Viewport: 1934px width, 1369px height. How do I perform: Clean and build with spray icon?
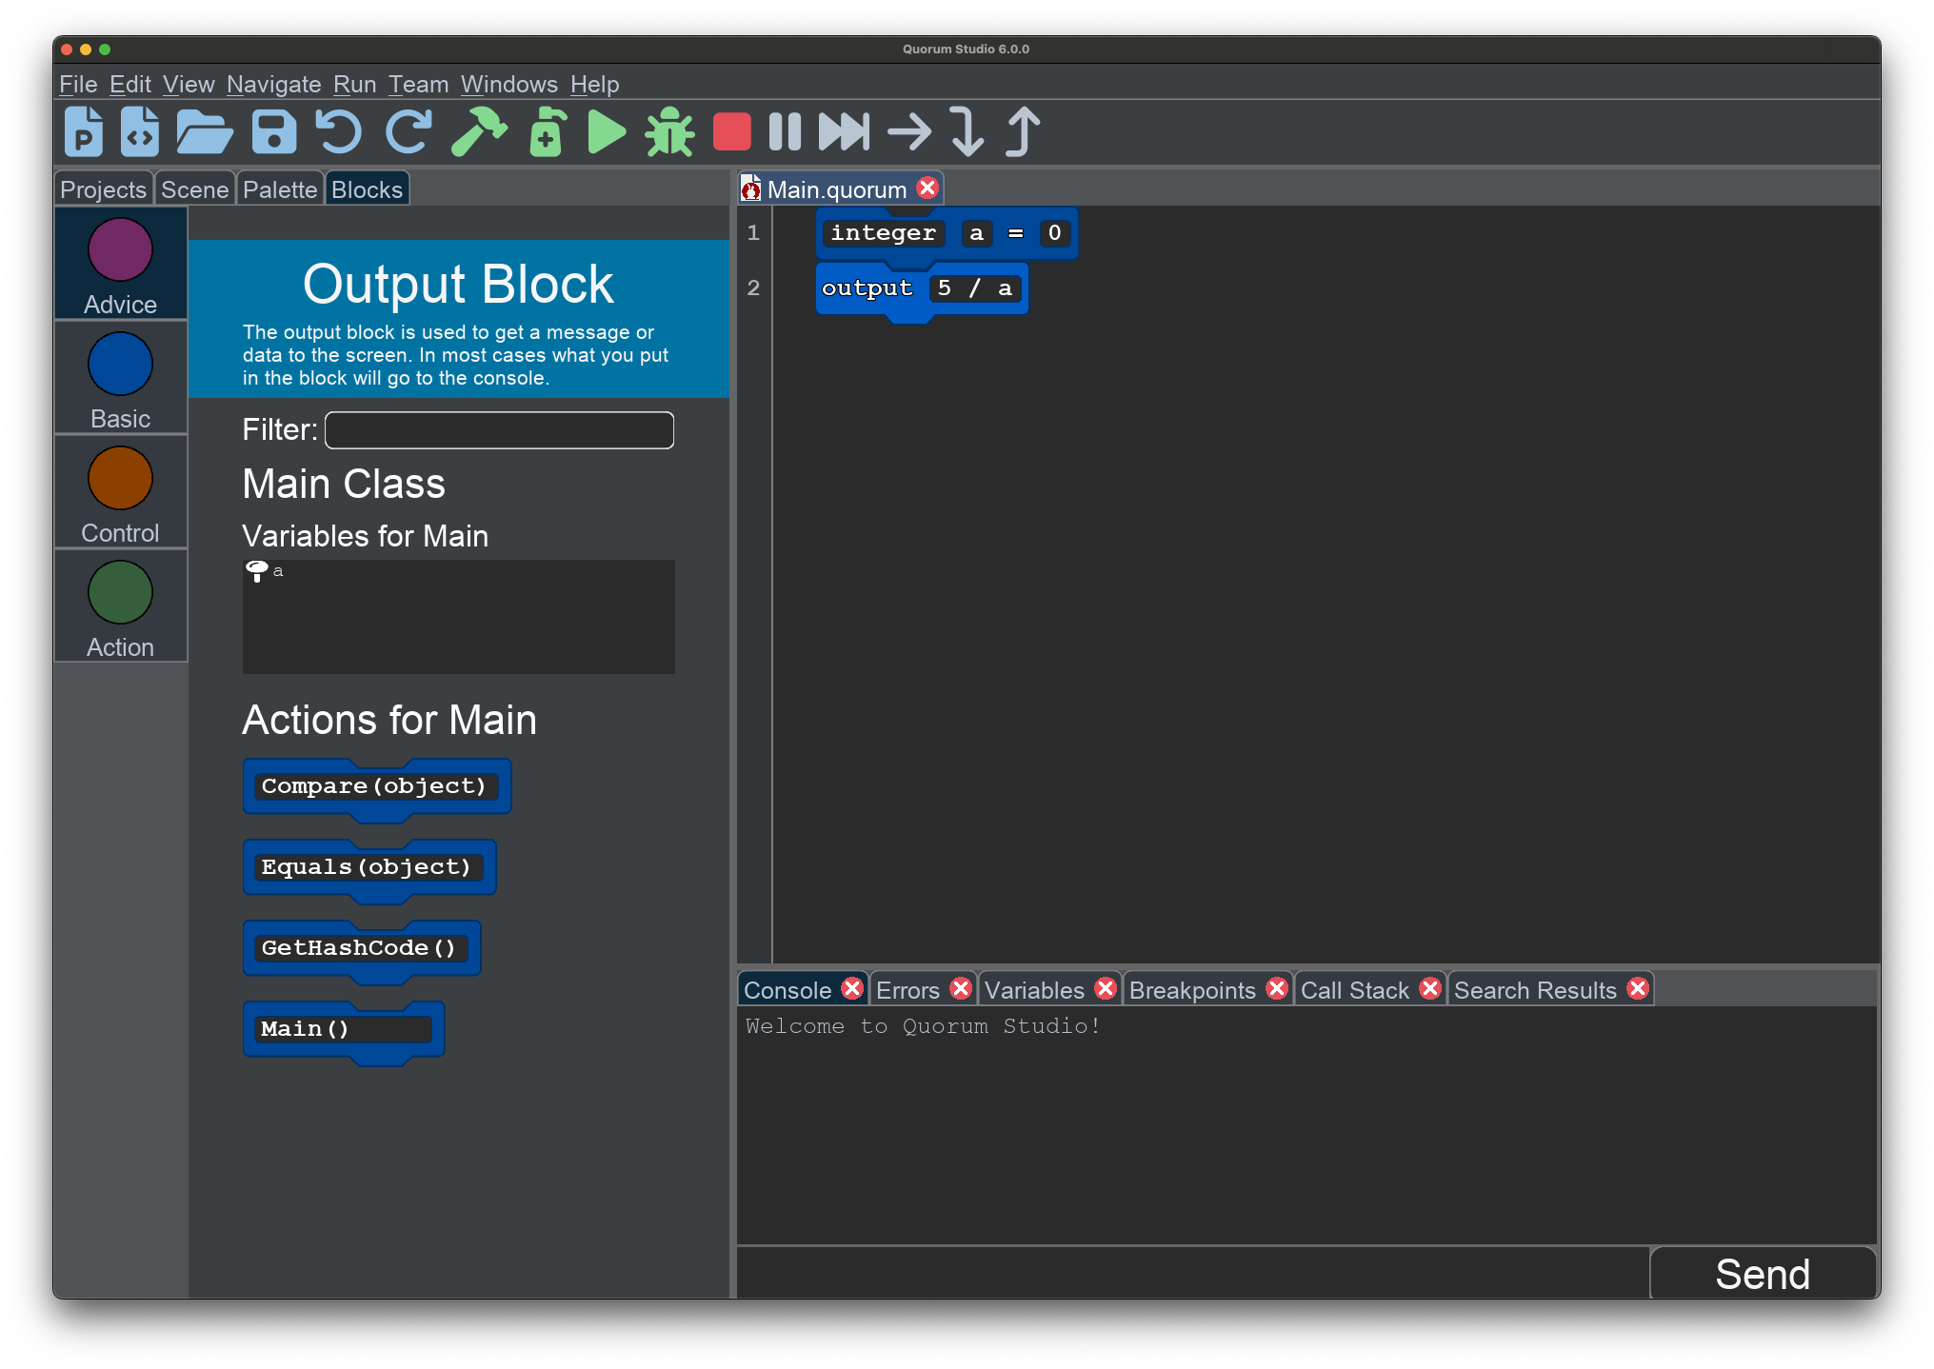coord(548,131)
